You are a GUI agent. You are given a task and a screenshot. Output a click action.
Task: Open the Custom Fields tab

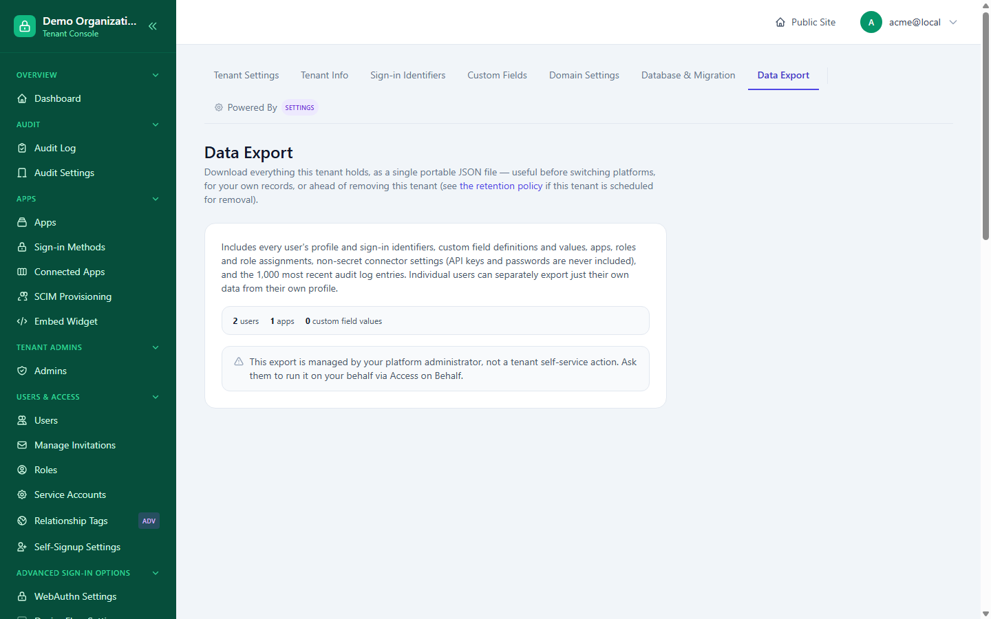497,75
